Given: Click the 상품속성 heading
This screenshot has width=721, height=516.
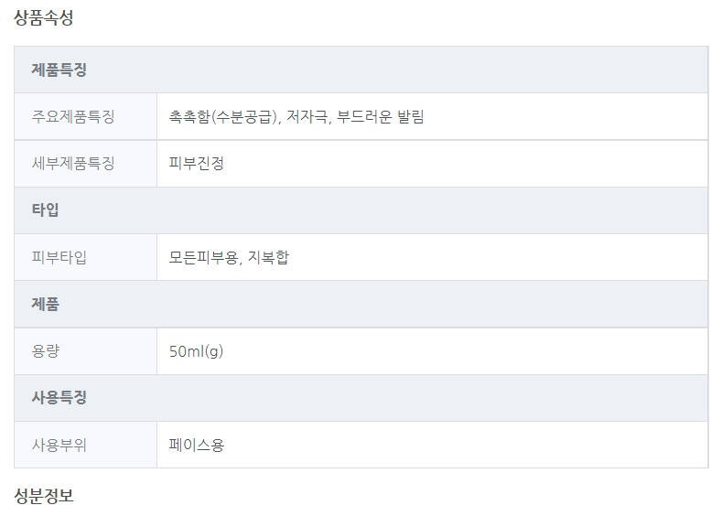Looking at the screenshot, I should coord(44,17).
